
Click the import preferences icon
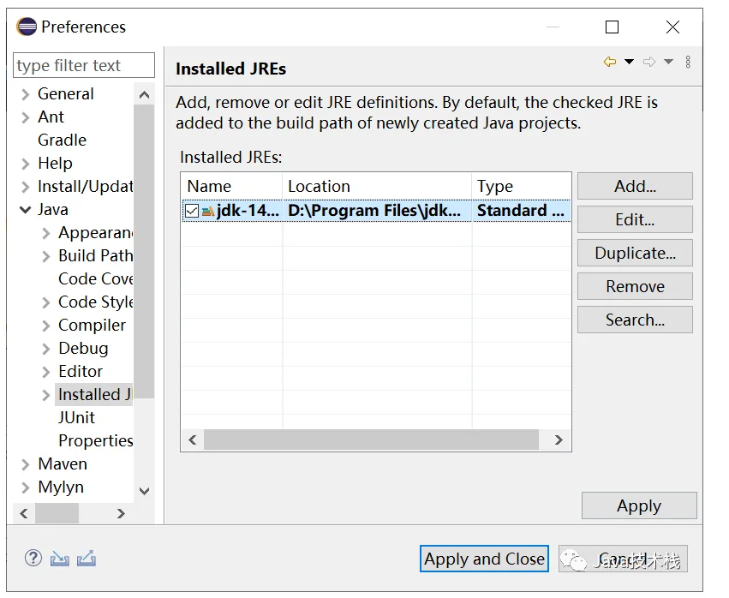click(59, 559)
